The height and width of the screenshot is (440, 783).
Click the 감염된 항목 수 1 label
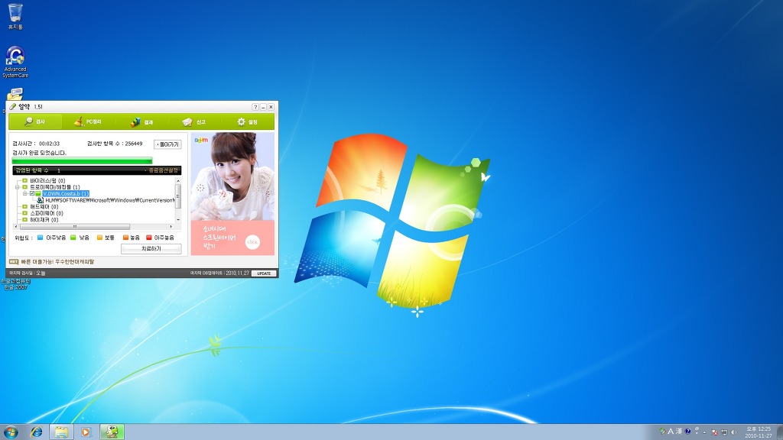(38, 170)
